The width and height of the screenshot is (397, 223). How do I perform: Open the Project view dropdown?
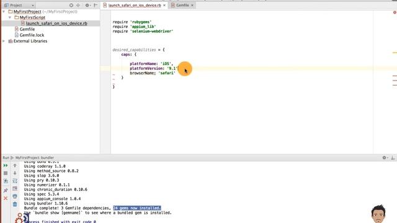(x=19, y=5)
